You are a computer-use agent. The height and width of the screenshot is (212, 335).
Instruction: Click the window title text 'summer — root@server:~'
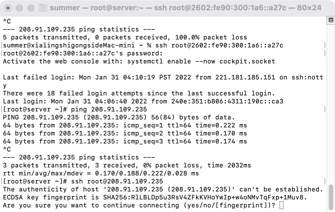point(96,8)
